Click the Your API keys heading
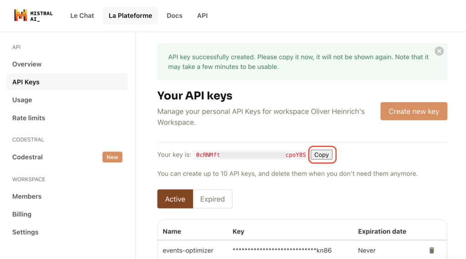This screenshot has width=466, height=259. tap(195, 96)
